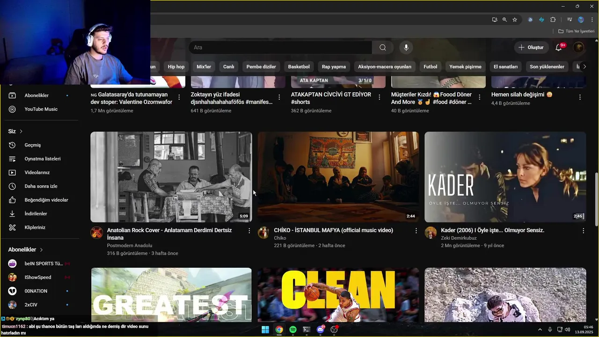
Task: Open Geçmiş history icon
Action: pyautogui.click(x=13, y=145)
